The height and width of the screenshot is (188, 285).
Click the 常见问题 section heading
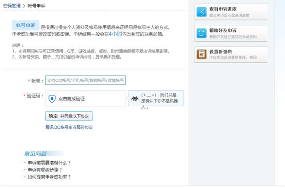point(36,154)
